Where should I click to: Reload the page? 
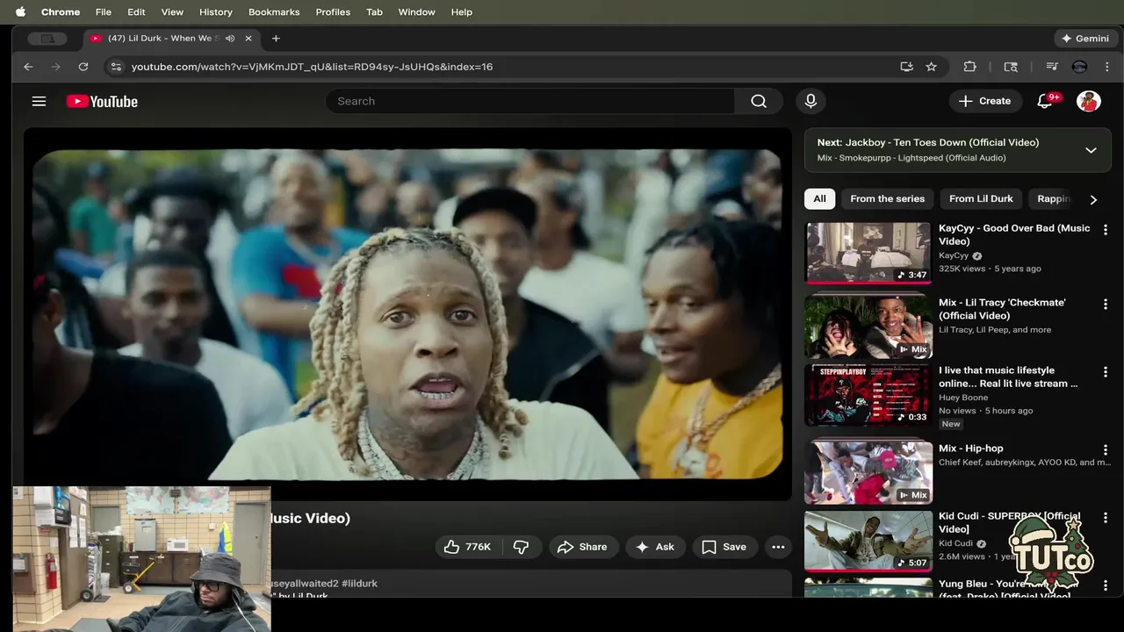(83, 67)
